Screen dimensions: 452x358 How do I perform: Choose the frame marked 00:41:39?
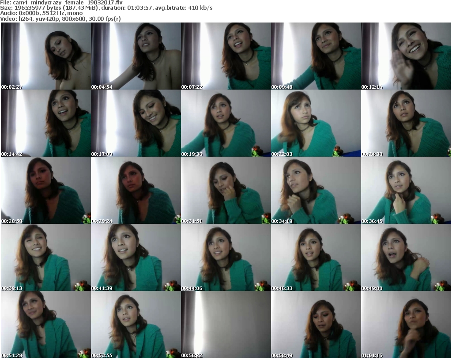click(136, 257)
